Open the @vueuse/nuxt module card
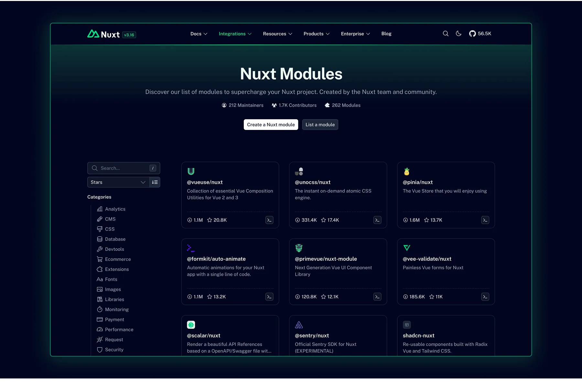The height and width of the screenshot is (382, 582). tap(230, 195)
